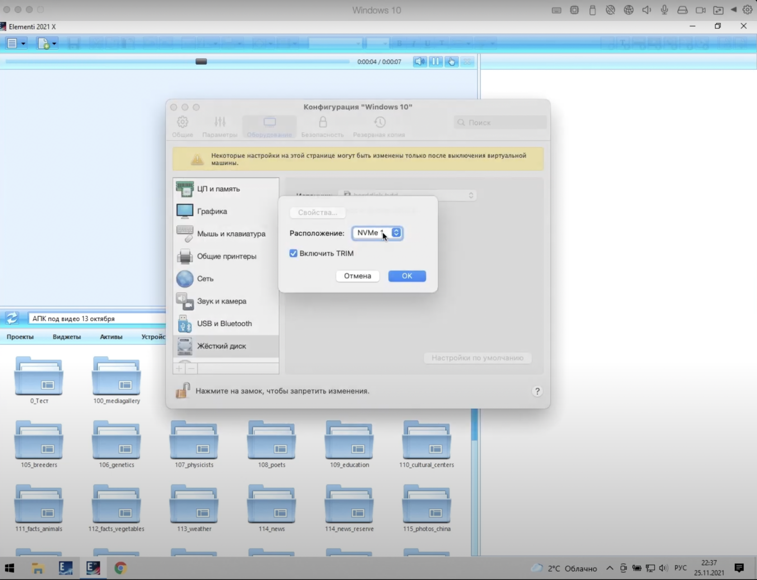Click the video camera icon in Parallels toolbar
This screenshot has height=580, width=757.
point(701,10)
